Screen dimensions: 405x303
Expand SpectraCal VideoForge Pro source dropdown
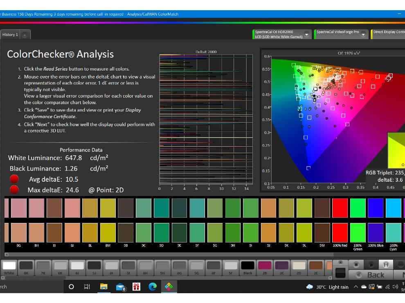click(363, 34)
